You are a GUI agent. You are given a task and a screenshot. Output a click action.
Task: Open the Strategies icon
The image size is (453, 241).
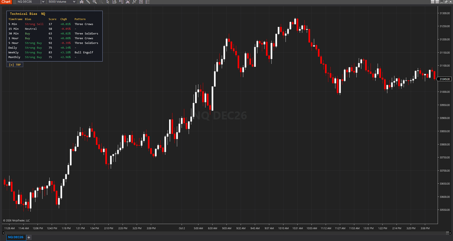tap(135, 2)
